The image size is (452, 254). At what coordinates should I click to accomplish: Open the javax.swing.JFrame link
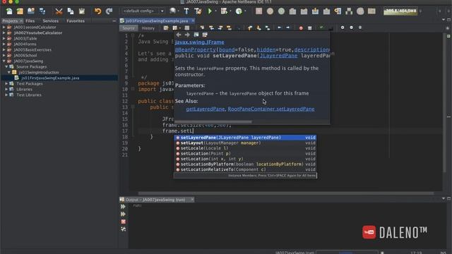[199, 42]
